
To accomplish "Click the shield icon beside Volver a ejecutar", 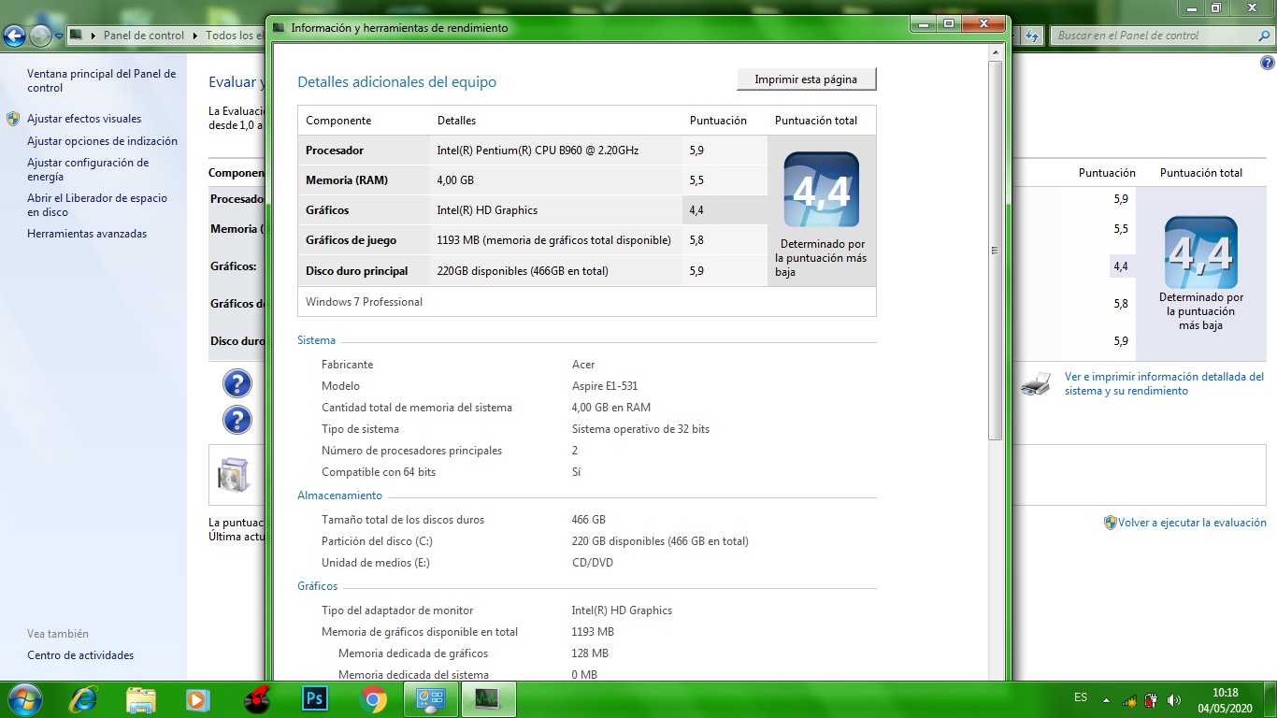I will pos(1111,523).
